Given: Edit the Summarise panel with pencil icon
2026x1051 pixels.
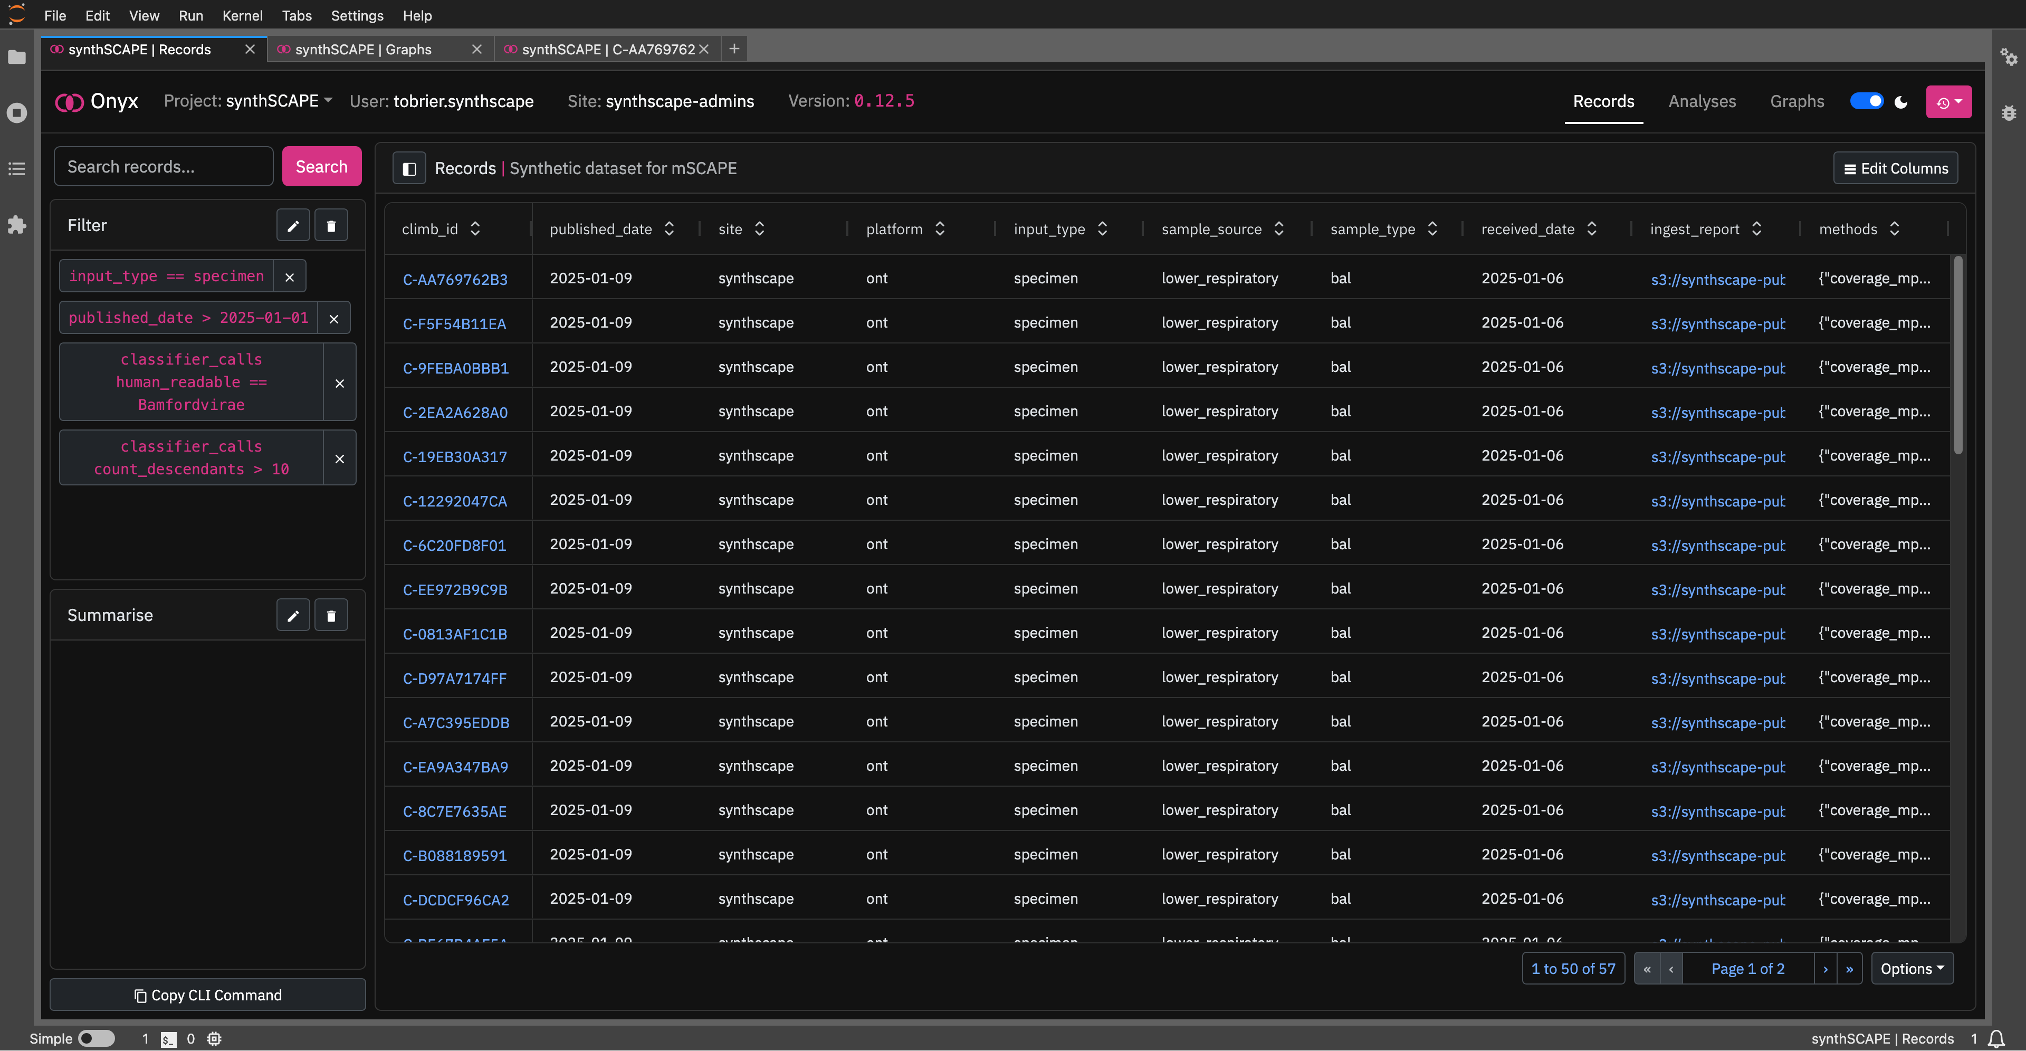Looking at the screenshot, I should (x=293, y=615).
